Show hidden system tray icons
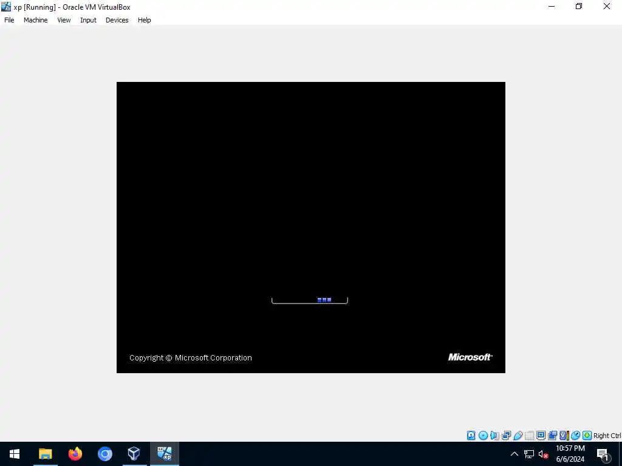 (514, 454)
